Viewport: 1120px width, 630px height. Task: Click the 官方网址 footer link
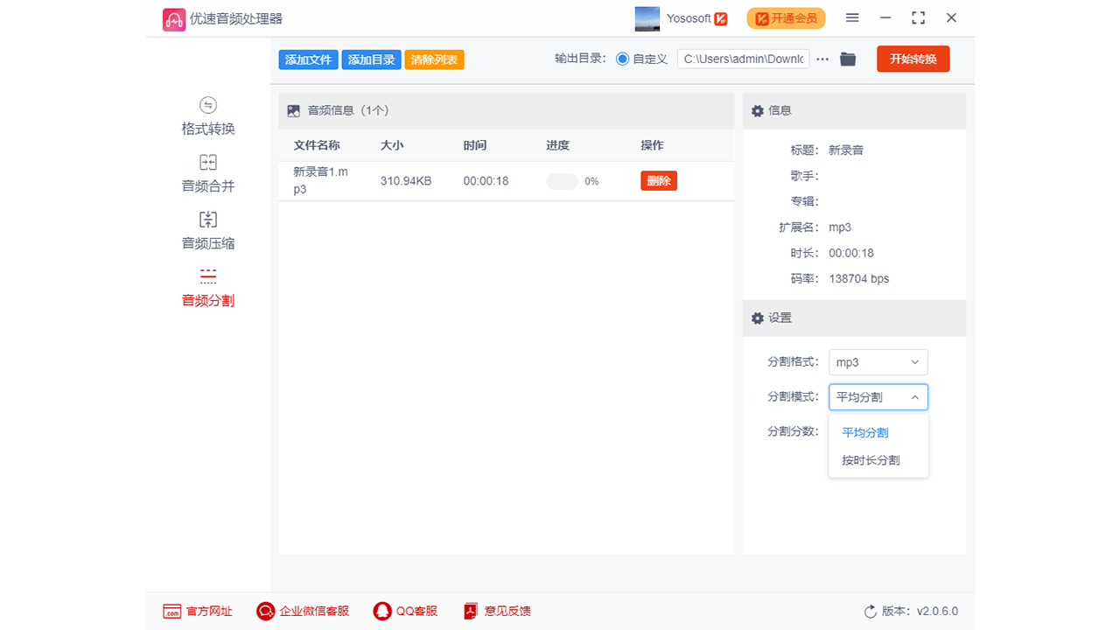pos(199,612)
